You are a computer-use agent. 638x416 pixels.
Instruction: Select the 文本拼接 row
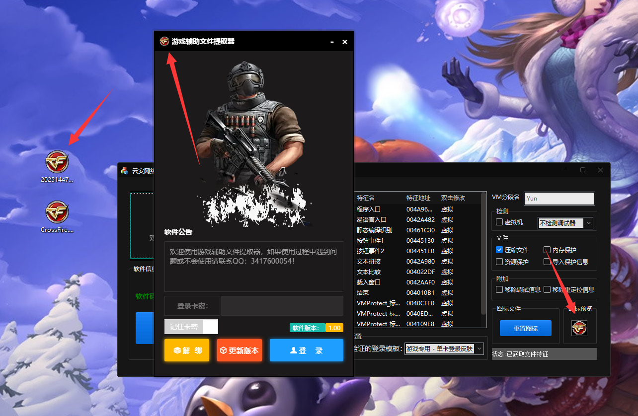[417, 262]
